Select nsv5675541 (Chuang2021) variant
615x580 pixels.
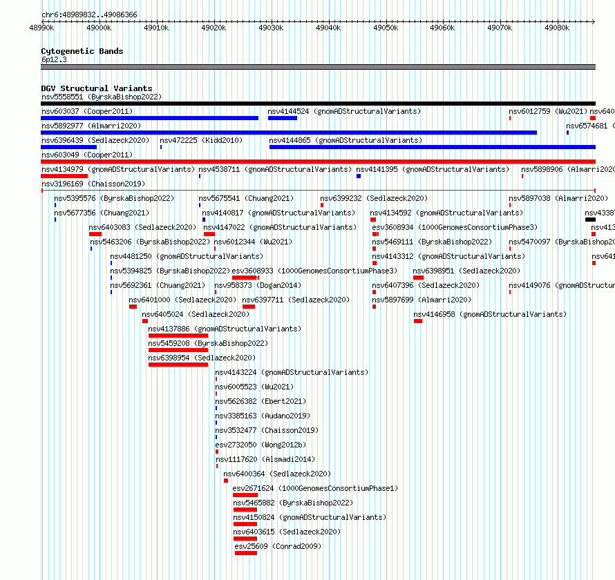coord(246,198)
